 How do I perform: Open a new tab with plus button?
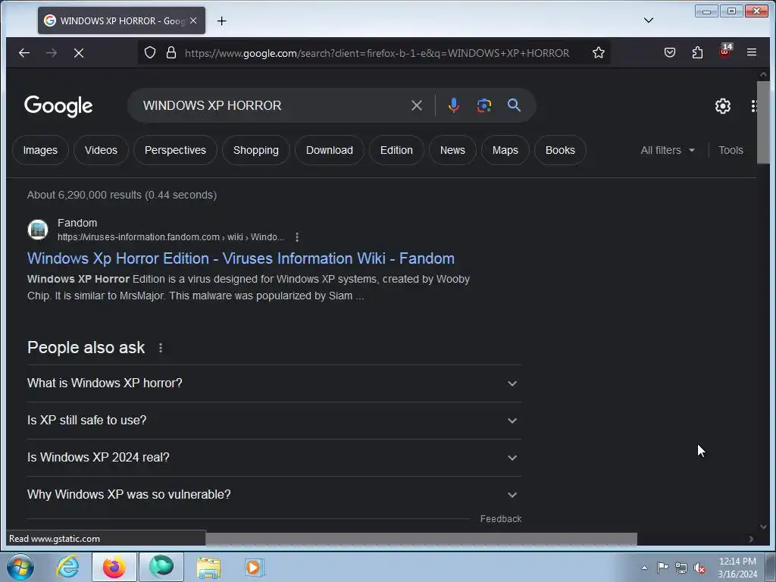coord(222,20)
